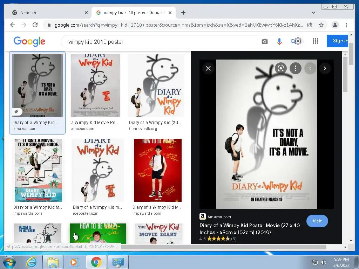Open Chrome's three-dot menu
This screenshot has height=269, width=359.
346,25
